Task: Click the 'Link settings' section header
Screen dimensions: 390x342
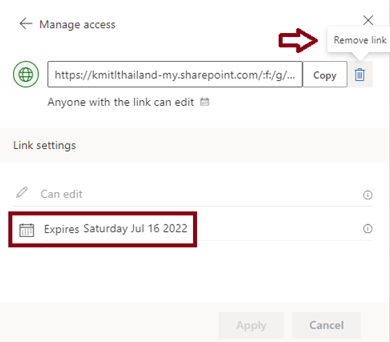Action: 45,146
